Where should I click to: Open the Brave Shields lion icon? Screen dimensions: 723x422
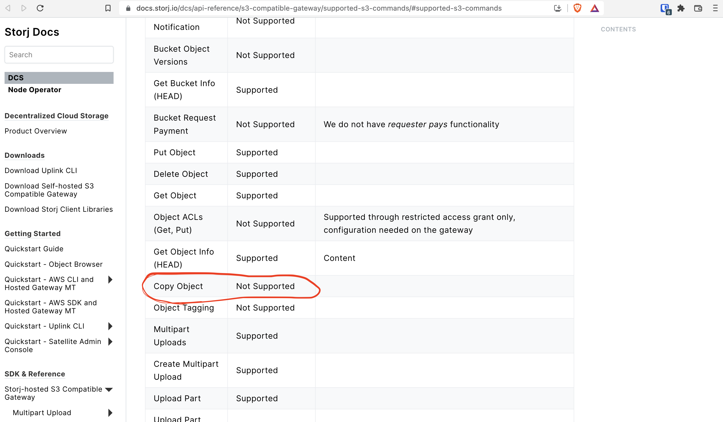pyautogui.click(x=577, y=8)
